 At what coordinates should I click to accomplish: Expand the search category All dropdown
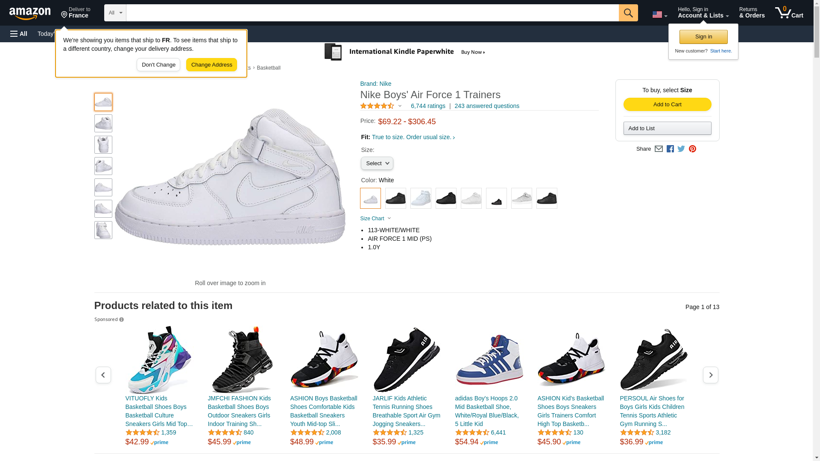click(115, 13)
